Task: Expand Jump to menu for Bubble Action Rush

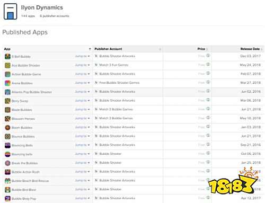Action: click(83, 172)
